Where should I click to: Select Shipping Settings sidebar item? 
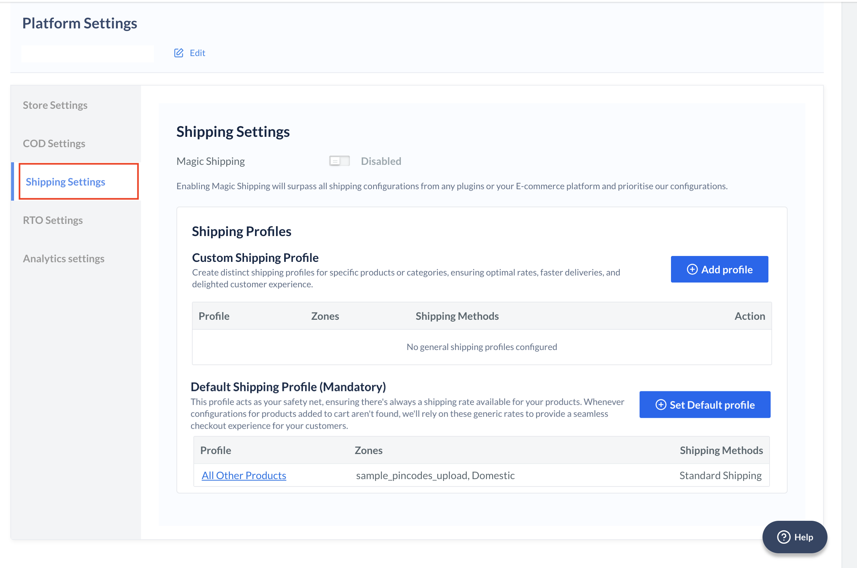coord(65,182)
